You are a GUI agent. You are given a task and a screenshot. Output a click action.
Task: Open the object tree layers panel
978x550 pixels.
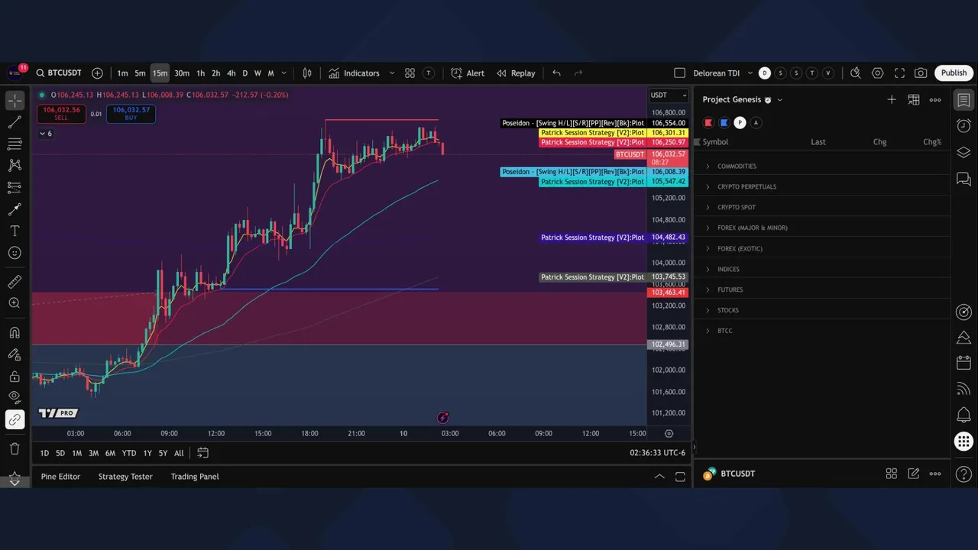[x=963, y=152]
